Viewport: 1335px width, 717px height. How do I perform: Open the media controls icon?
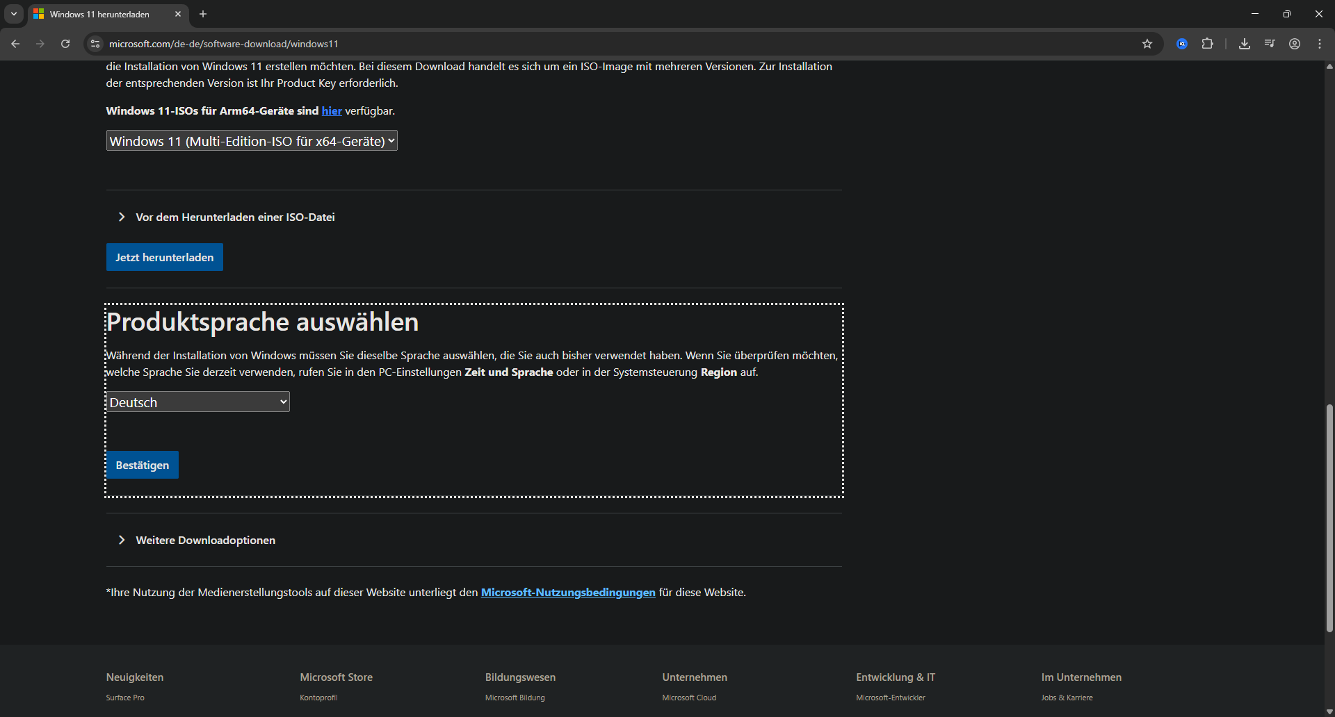tap(1269, 43)
